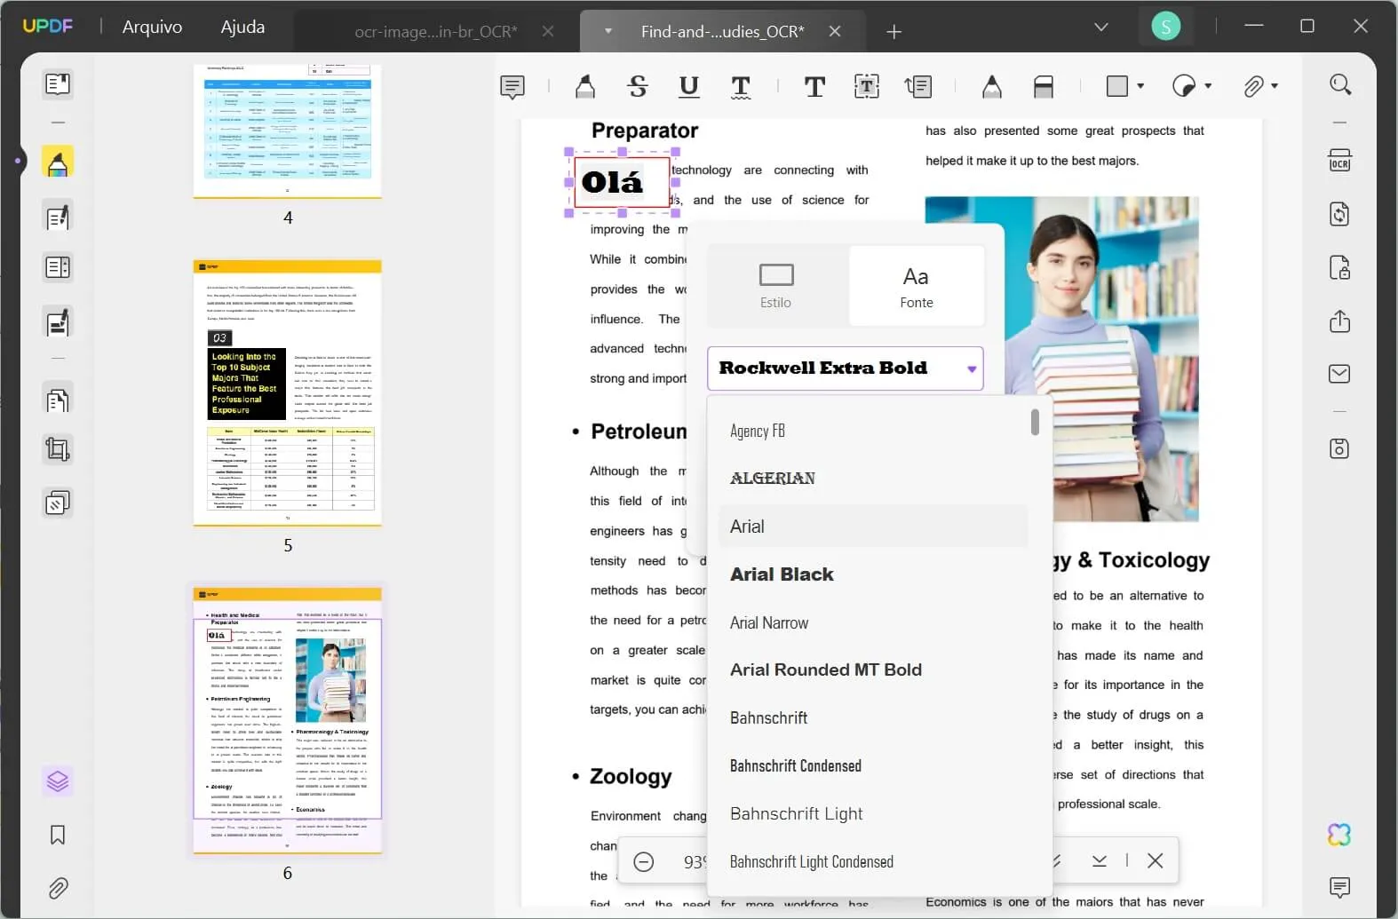Open the Crop Pages sidebar icon
The width and height of the screenshot is (1398, 919).
[58, 449]
